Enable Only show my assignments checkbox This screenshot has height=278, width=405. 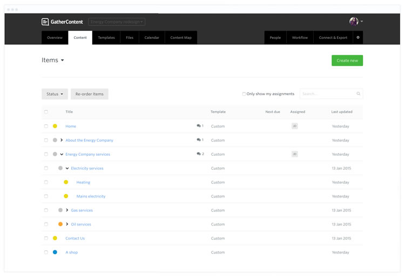click(x=244, y=94)
